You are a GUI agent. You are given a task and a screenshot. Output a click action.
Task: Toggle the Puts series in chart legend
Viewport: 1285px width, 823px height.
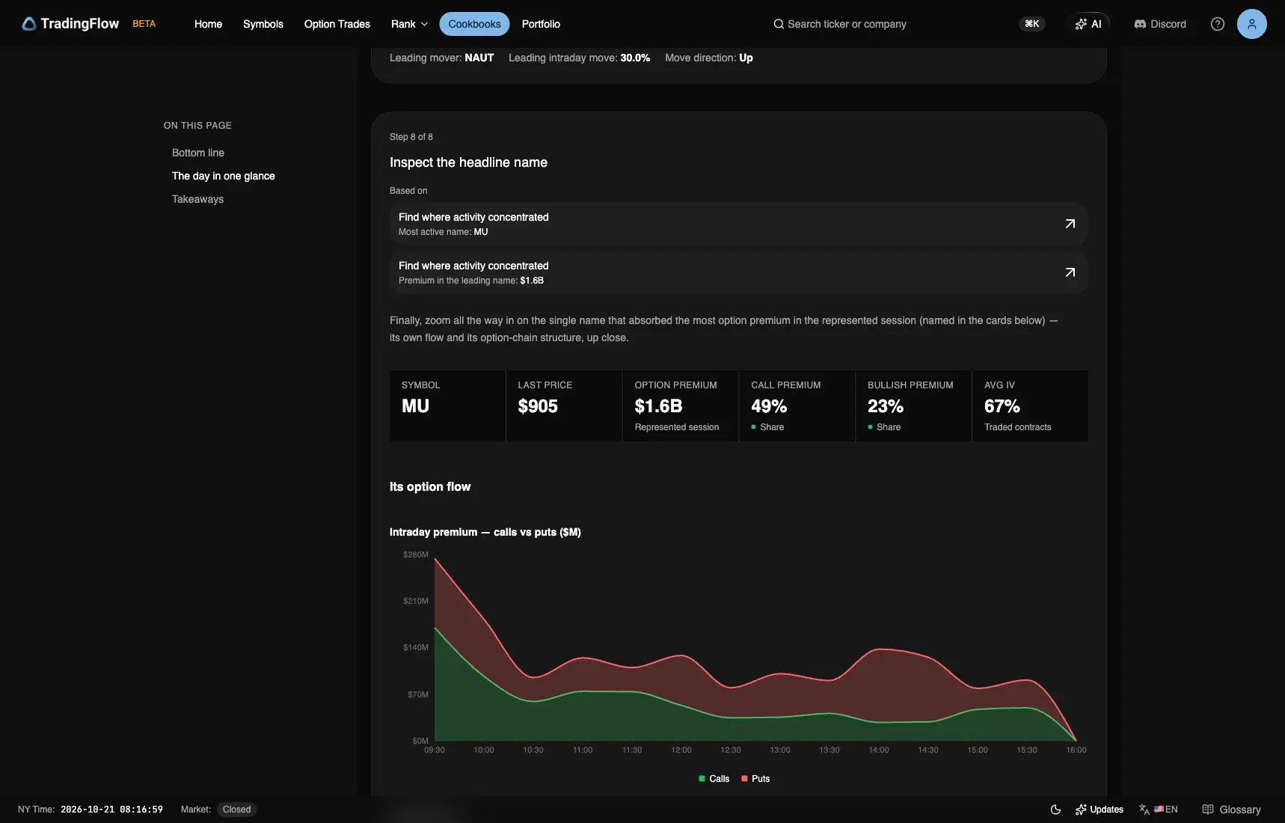(x=755, y=779)
